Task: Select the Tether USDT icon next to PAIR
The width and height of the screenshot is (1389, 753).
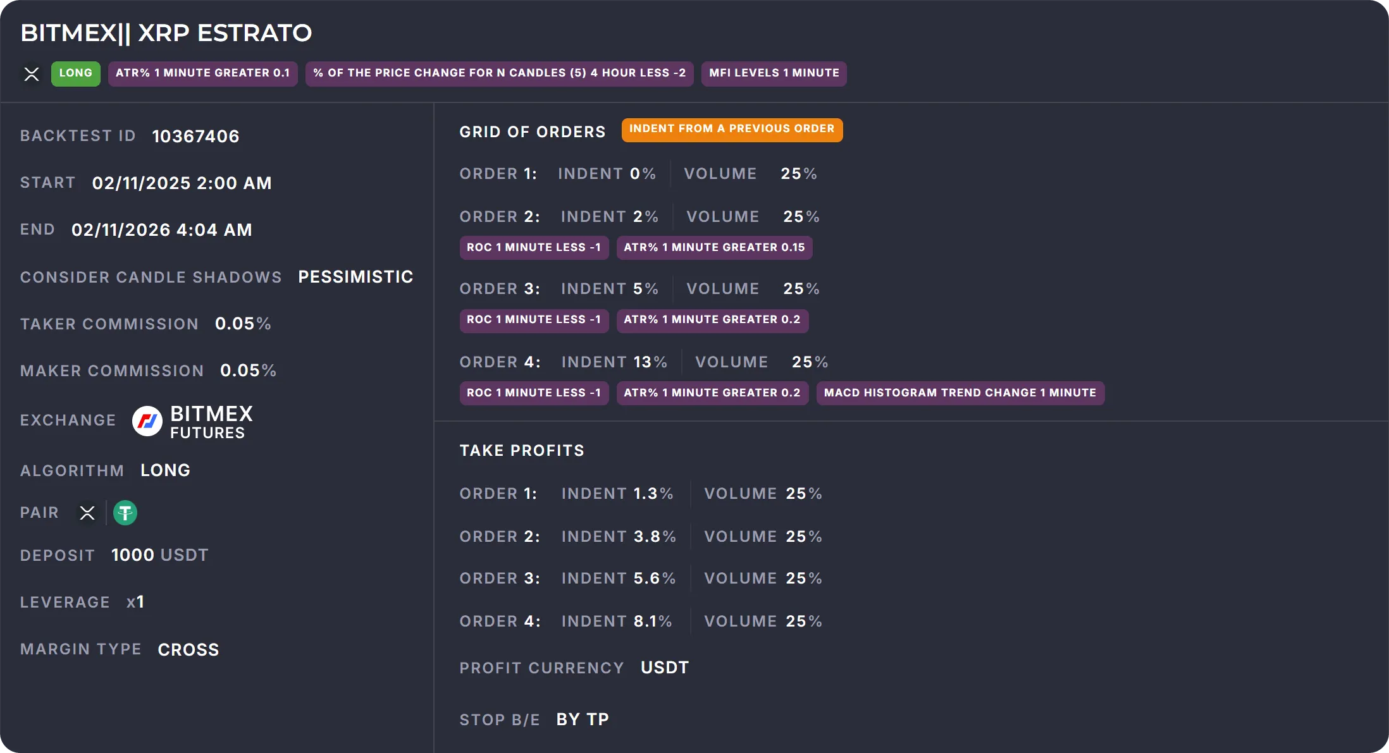Action: 125,513
